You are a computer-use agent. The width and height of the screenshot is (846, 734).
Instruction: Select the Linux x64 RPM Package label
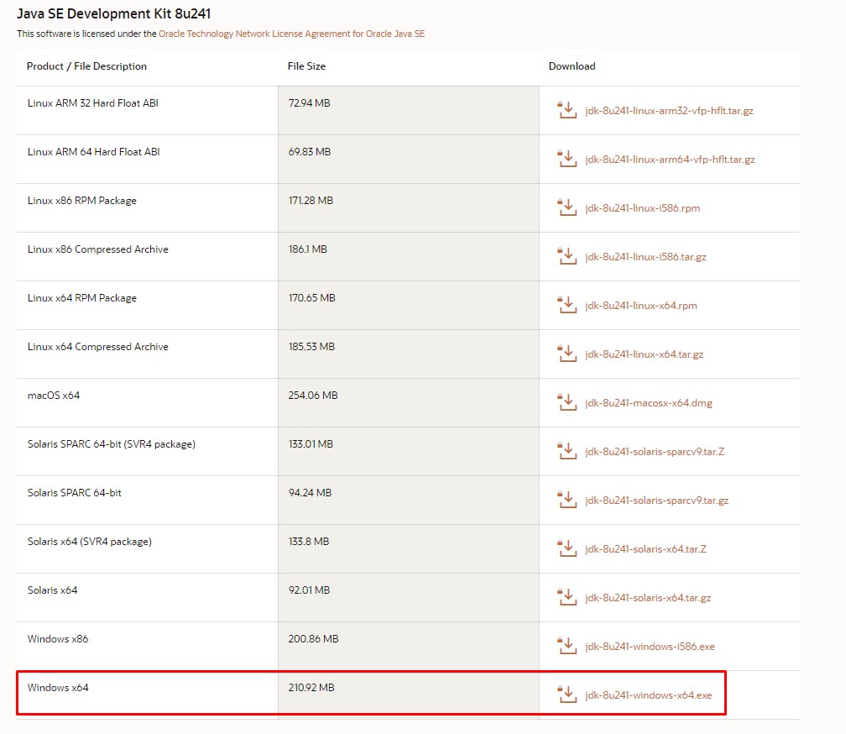coord(82,298)
